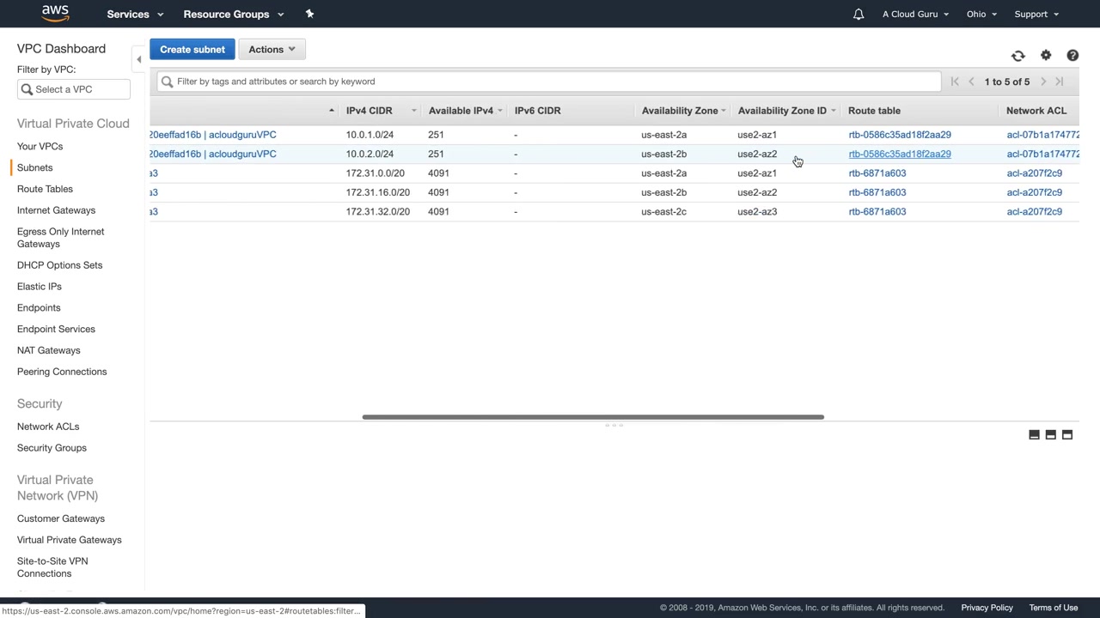Open route table link in the 10.0.2.0/24 row
The image size is (1100, 618).
click(900, 154)
